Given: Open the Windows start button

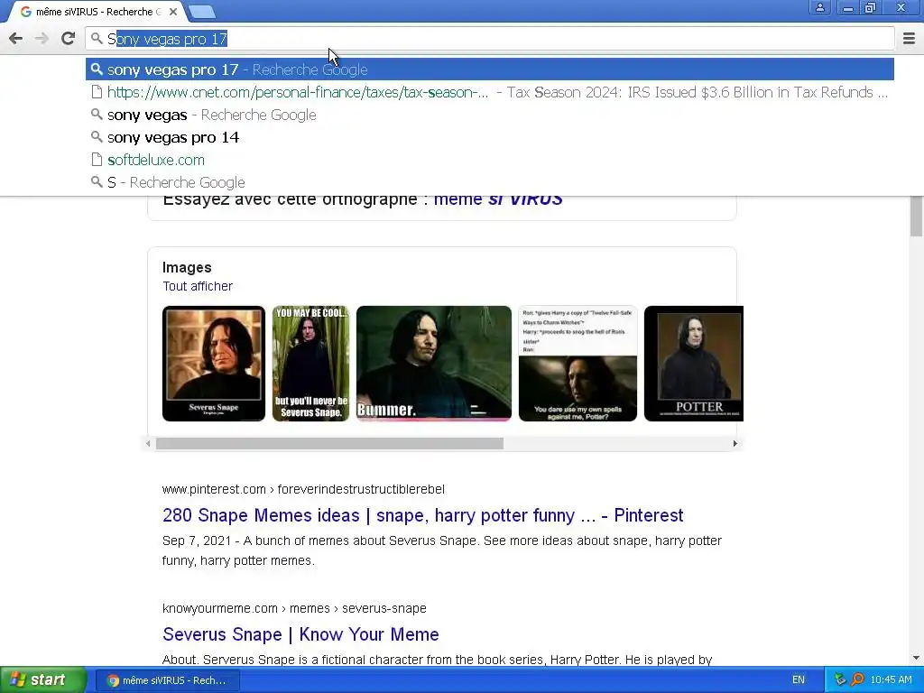Looking at the screenshot, I should coord(42,680).
